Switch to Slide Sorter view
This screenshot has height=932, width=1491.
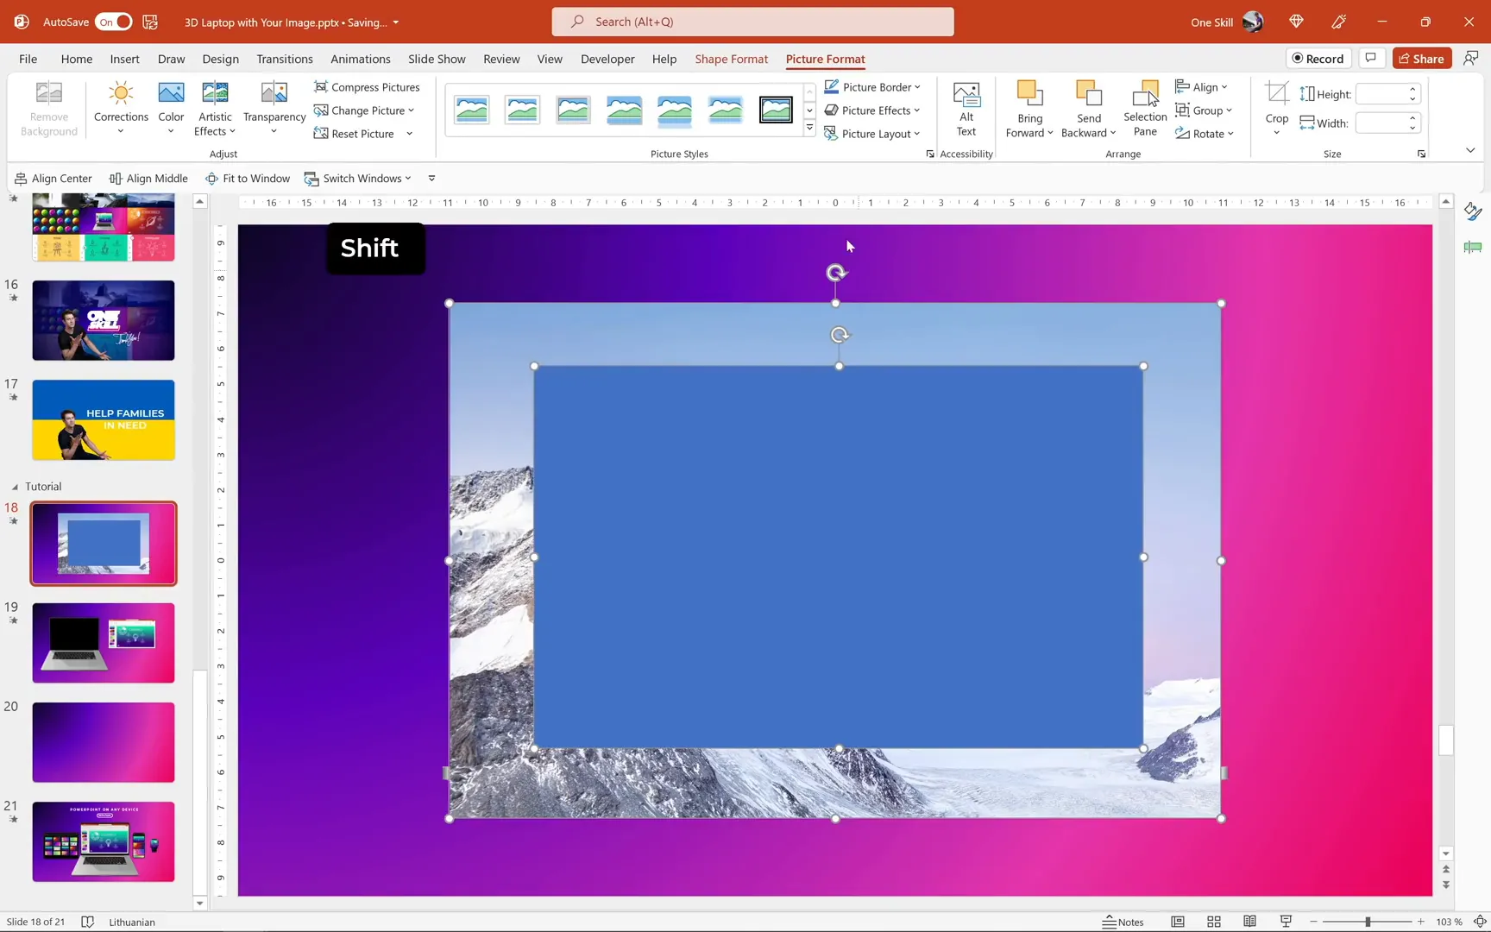pos(1213,922)
